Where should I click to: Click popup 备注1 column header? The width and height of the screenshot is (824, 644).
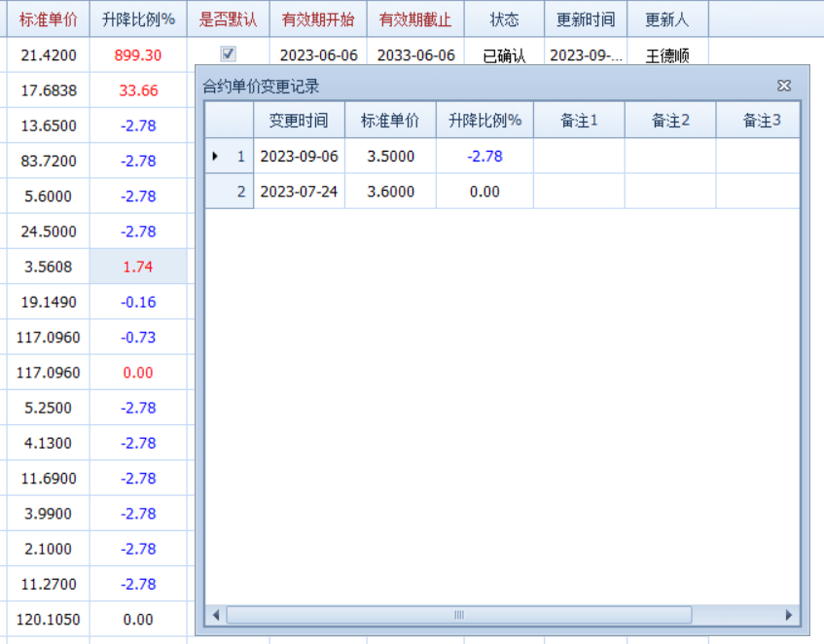(579, 121)
